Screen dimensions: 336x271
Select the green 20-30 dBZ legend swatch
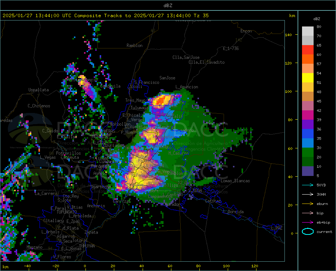[308, 152]
